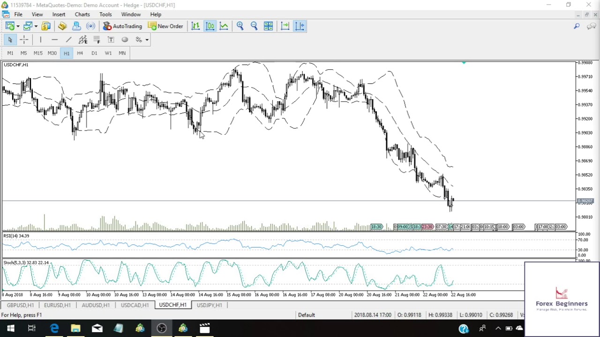Select the arrow cursor tool
The image size is (600, 337).
10,40
